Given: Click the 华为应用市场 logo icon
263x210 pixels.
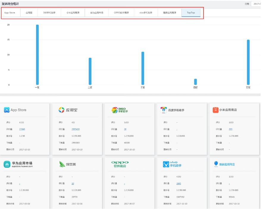Looking at the screenshot, I should (x=7, y=165).
